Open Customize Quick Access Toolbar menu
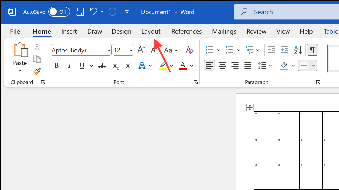Viewport: 339px width, 190px height. point(127,12)
